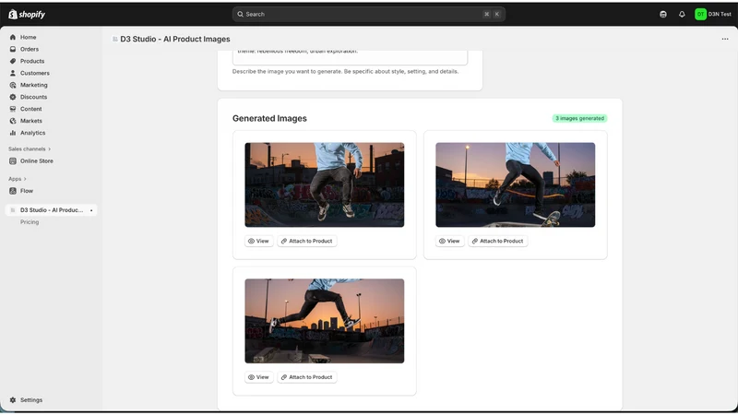Screen dimensions: 738x415
Task: Click the Customers person icon
Action: pyautogui.click(x=13, y=73)
